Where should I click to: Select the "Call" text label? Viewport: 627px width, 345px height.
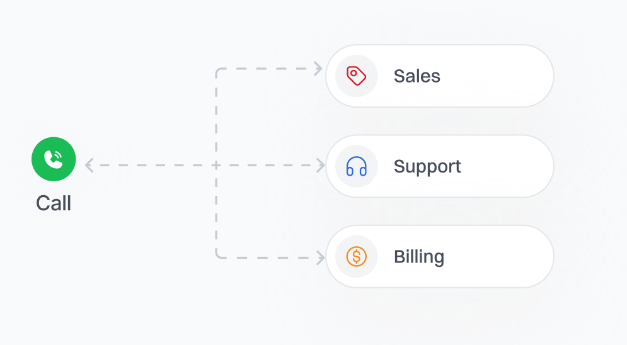pyautogui.click(x=54, y=203)
